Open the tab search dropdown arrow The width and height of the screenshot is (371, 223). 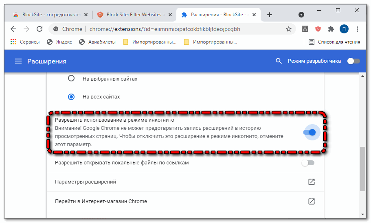tap(301, 15)
